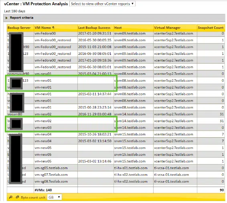Sort by Backup Server column header
Viewport: 227px width, 203px height.
coord(19,28)
